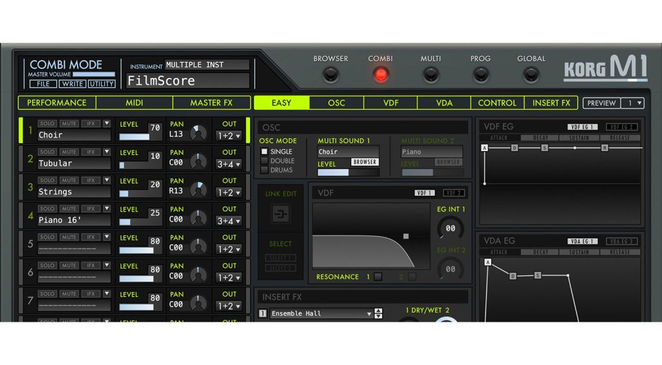Switch to the OSC tab
This screenshot has height=365, width=662.
pos(336,103)
